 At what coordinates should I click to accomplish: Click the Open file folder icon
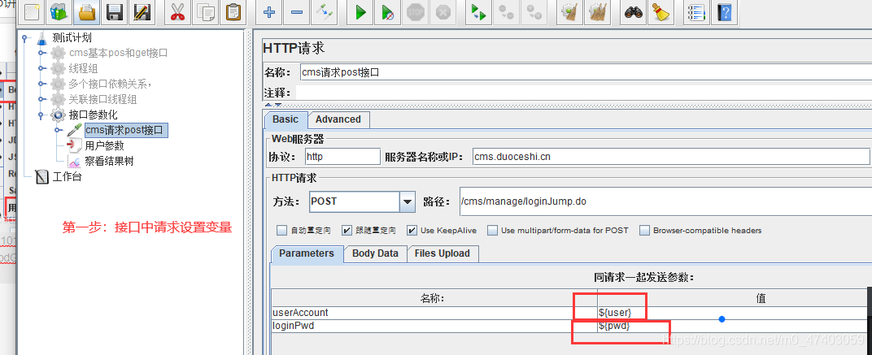(87, 11)
